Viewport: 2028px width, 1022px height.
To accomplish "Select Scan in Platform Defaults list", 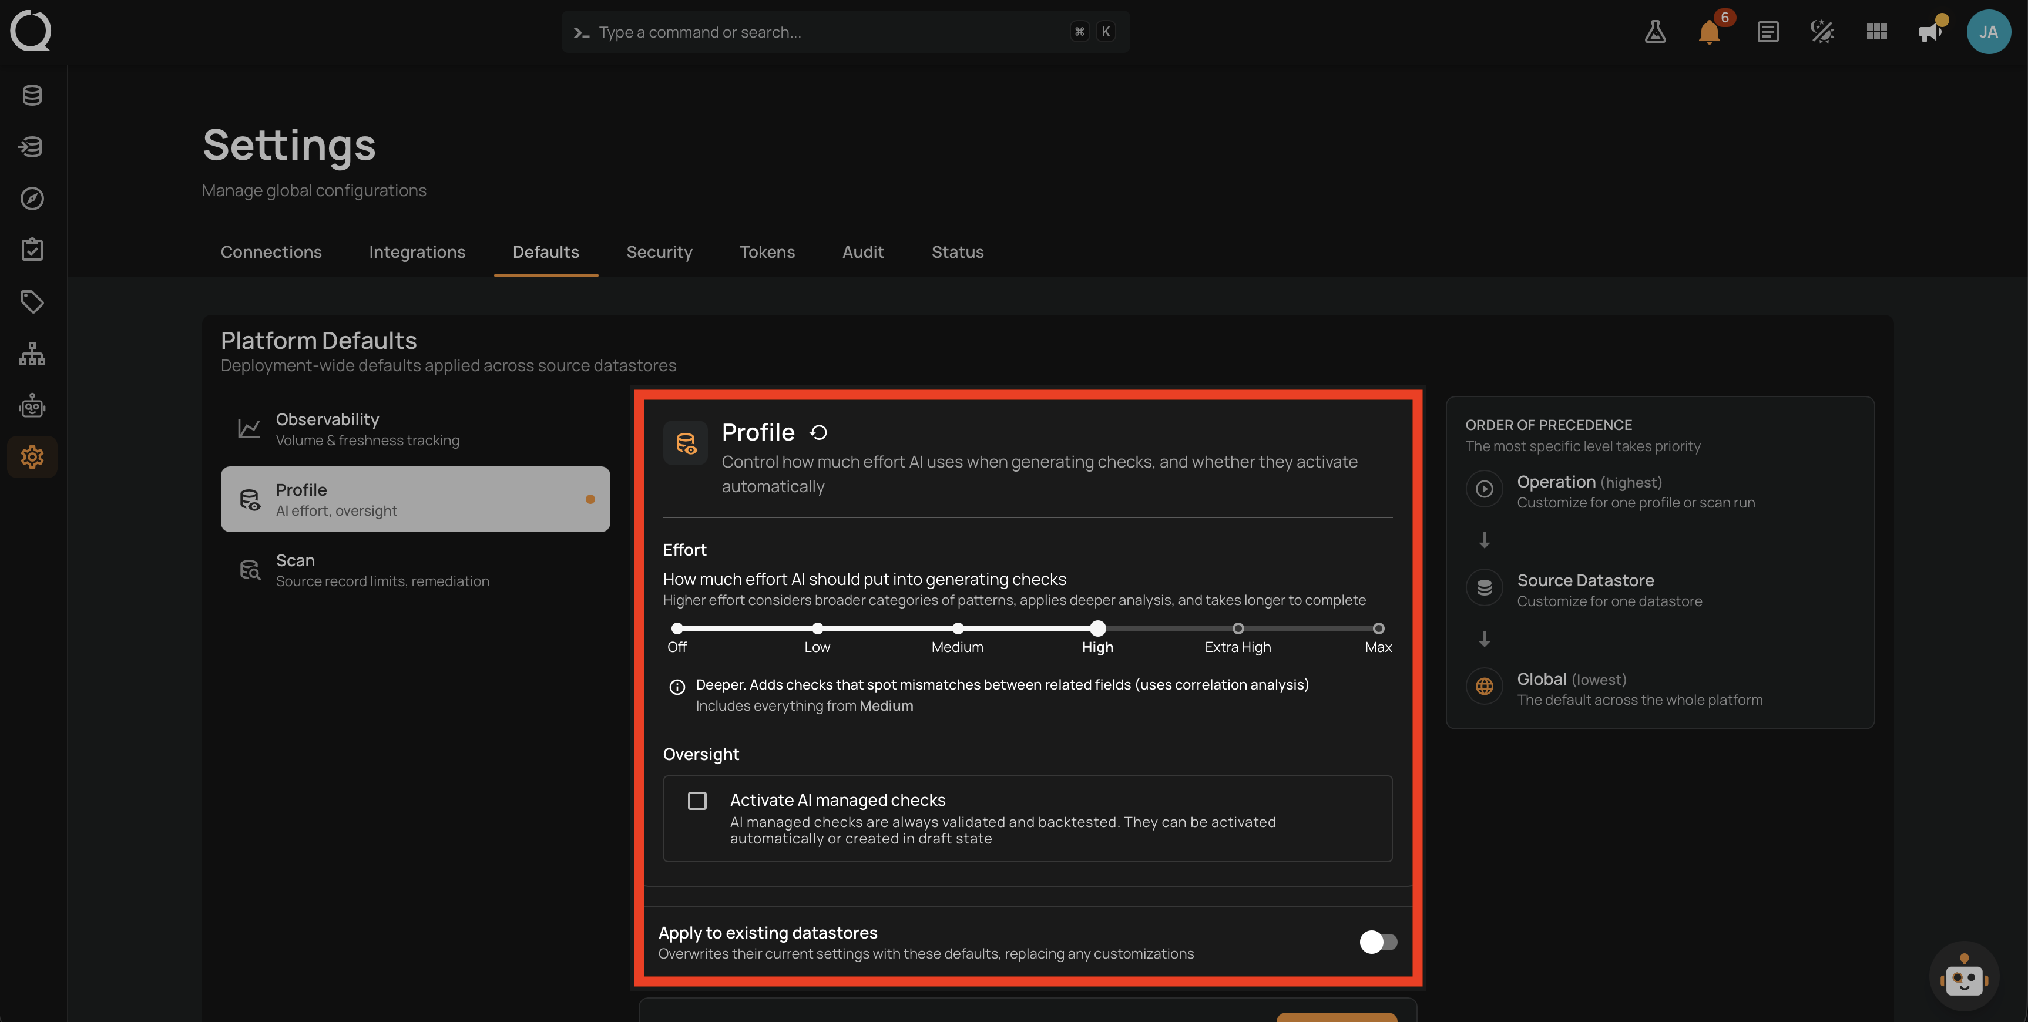I will click(x=416, y=570).
